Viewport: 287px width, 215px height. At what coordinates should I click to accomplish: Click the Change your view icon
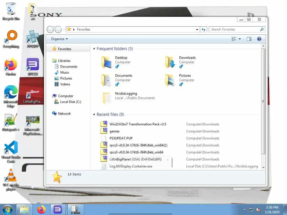coord(234,39)
